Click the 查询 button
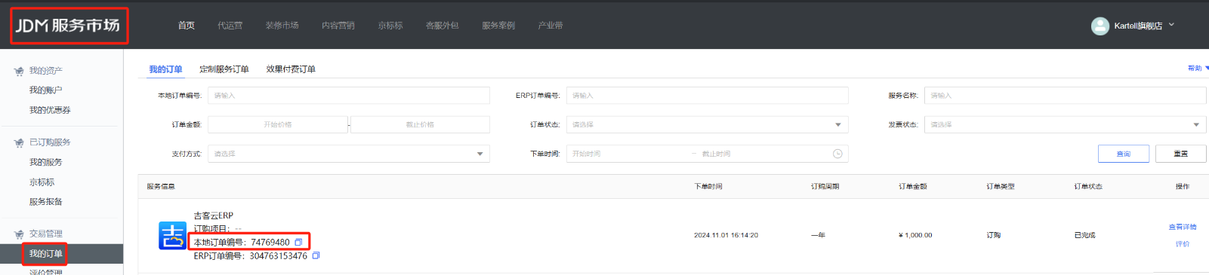Viewport: 1209px width, 275px height. (x=1124, y=154)
